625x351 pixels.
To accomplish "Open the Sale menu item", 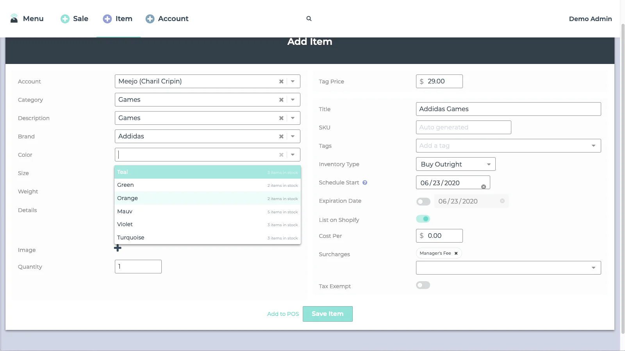I will point(74,18).
